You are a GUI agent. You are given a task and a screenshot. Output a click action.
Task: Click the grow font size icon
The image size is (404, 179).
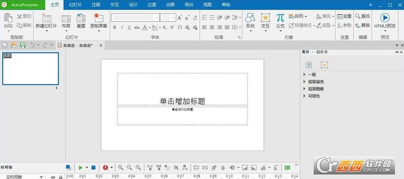180,18
